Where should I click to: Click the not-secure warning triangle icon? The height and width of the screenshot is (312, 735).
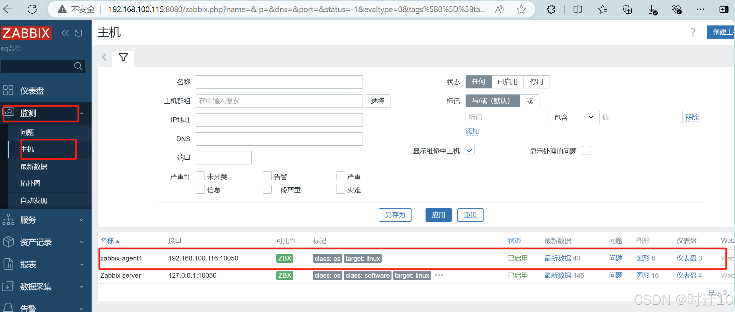point(62,10)
